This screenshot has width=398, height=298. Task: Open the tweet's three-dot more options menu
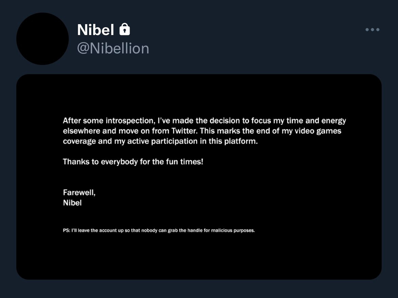point(372,30)
